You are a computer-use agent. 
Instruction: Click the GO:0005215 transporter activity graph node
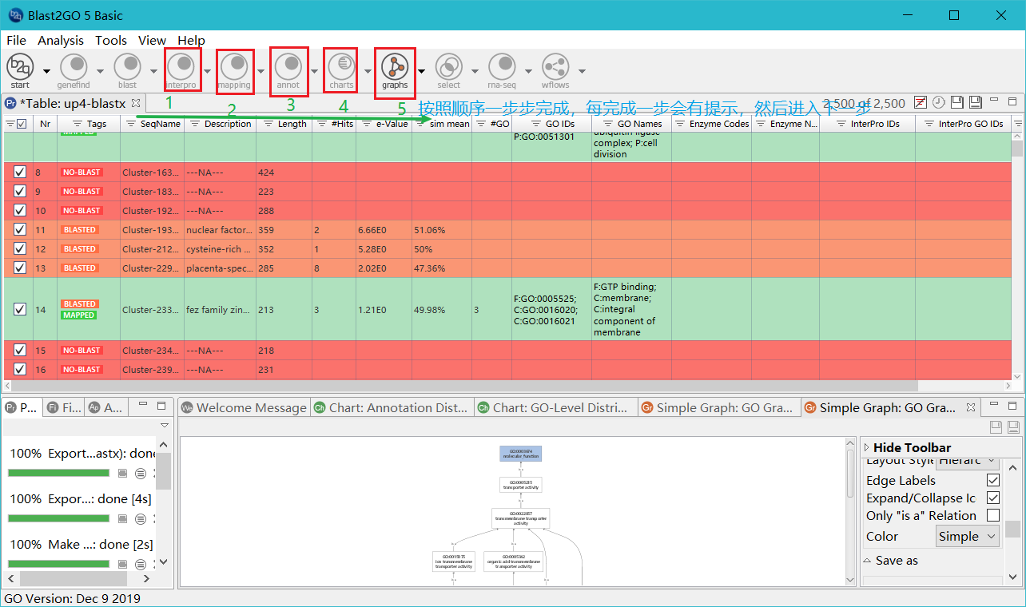click(x=520, y=484)
